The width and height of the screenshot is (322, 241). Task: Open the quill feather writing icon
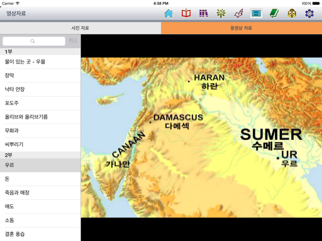coord(238,13)
